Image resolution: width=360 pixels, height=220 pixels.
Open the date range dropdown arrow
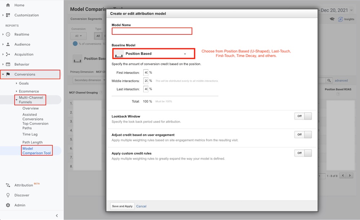pyautogui.click(x=351, y=10)
